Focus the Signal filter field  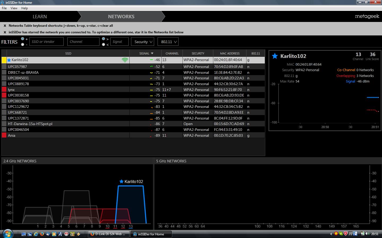[119, 42]
